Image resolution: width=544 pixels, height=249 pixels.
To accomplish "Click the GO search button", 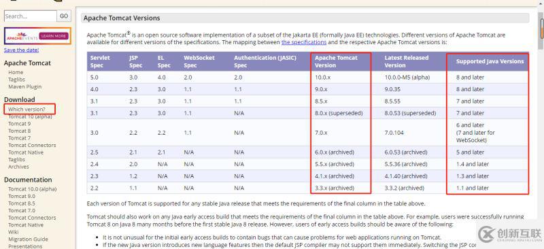I will (64, 16).
